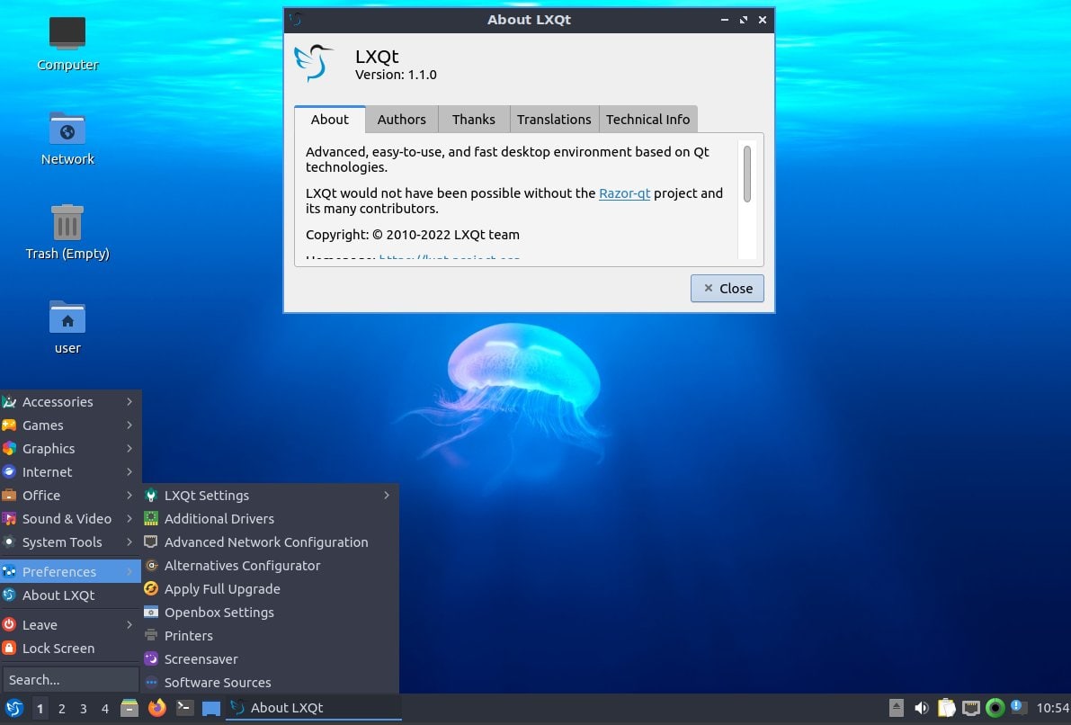Click the clock showing 10:54
Viewport: 1071px width, 725px height.
[1052, 708]
